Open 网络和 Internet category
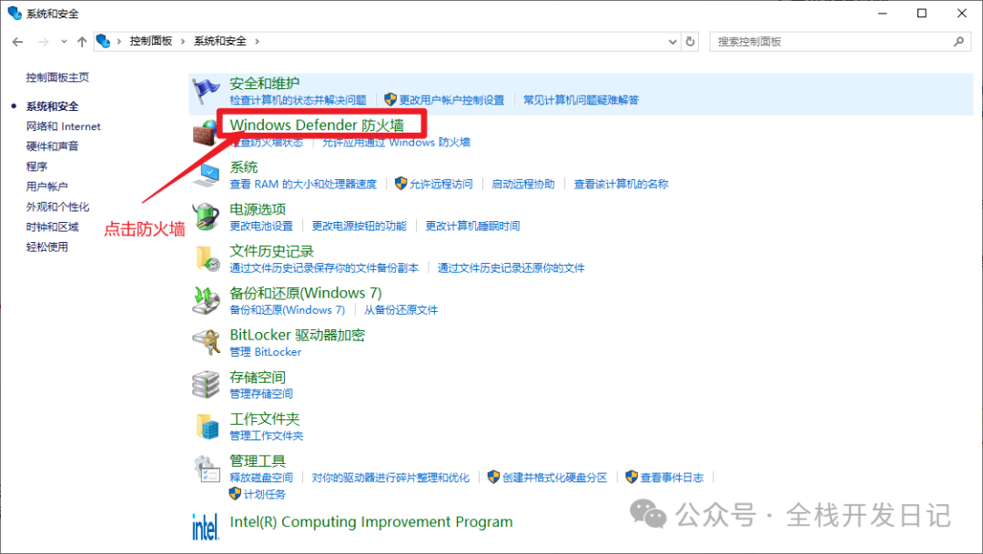983x554 pixels. point(64,126)
